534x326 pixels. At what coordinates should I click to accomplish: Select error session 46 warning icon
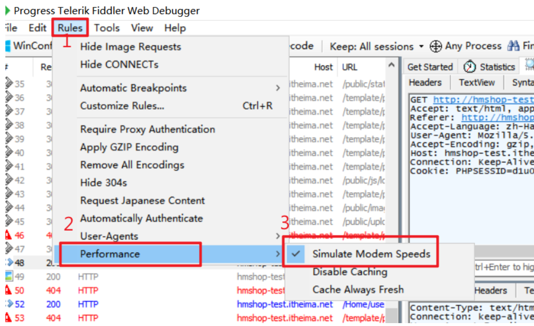point(8,235)
